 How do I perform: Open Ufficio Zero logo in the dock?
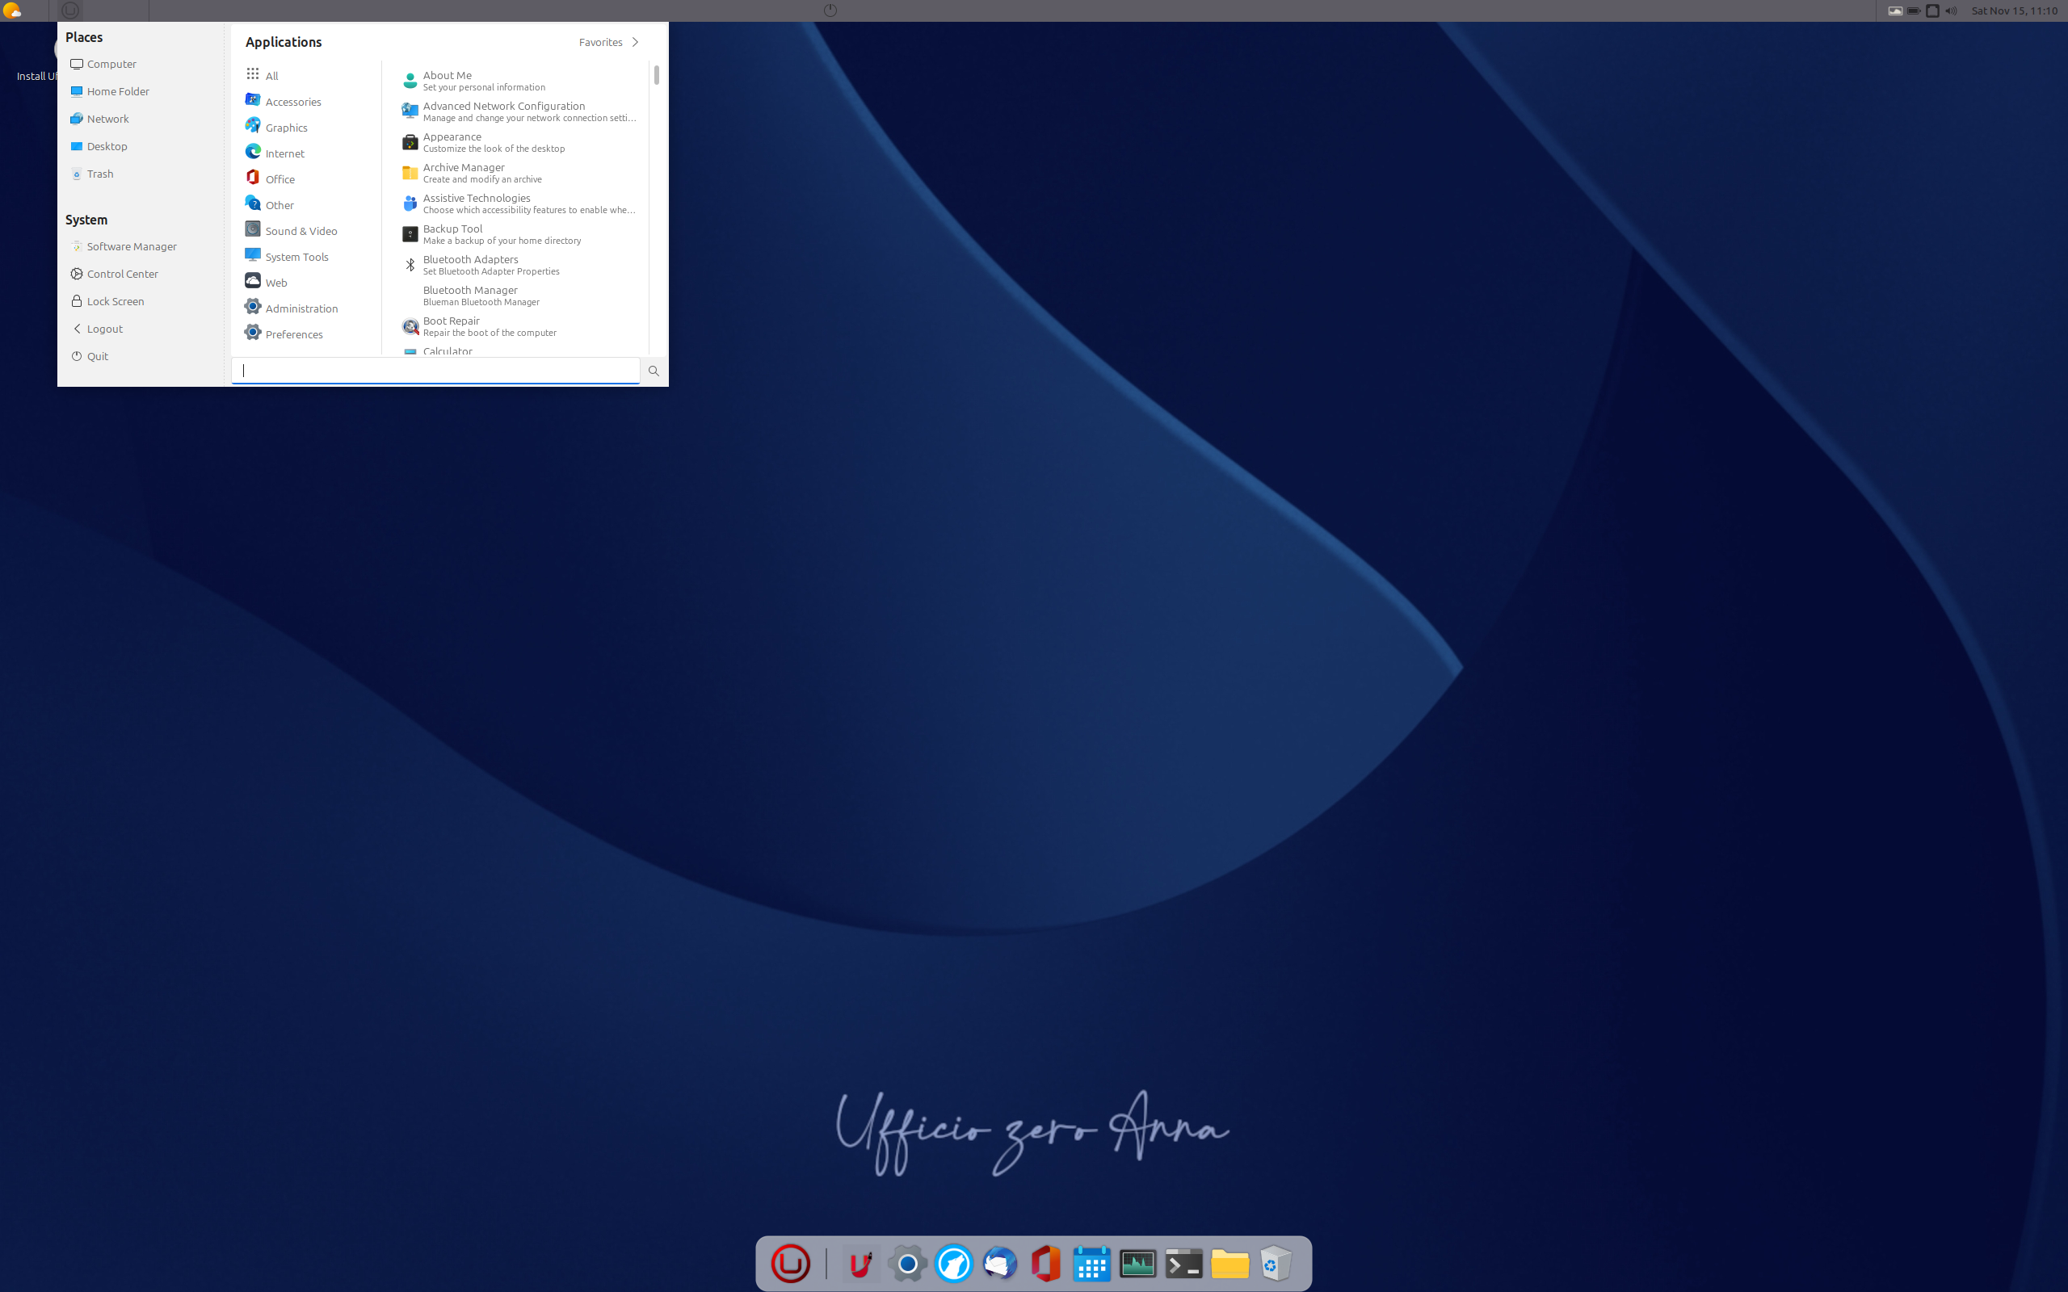[x=789, y=1263]
